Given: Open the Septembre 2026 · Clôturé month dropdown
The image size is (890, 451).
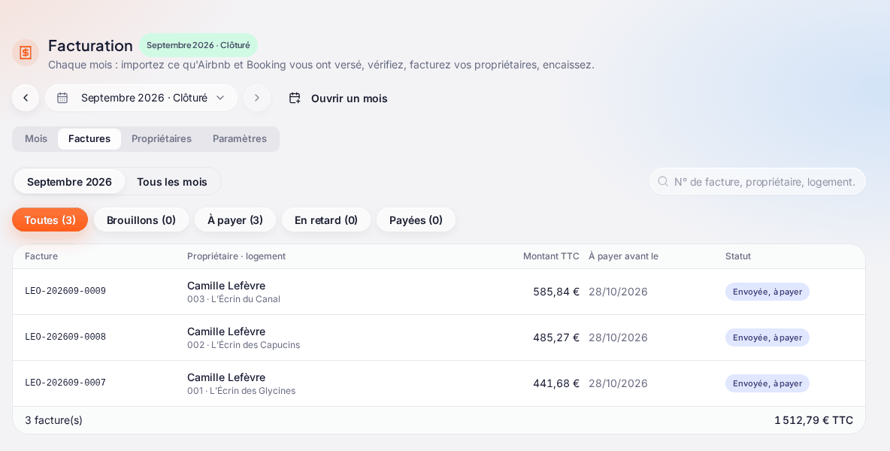Looking at the screenshot, I should (141, 98).
